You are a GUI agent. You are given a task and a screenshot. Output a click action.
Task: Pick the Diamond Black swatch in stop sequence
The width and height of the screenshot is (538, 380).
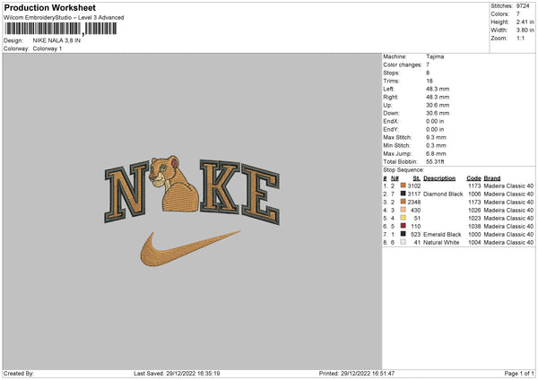(x=403, y=194)
